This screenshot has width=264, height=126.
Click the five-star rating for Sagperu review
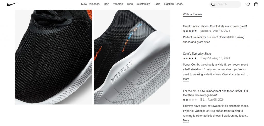(x=190, y=31)
